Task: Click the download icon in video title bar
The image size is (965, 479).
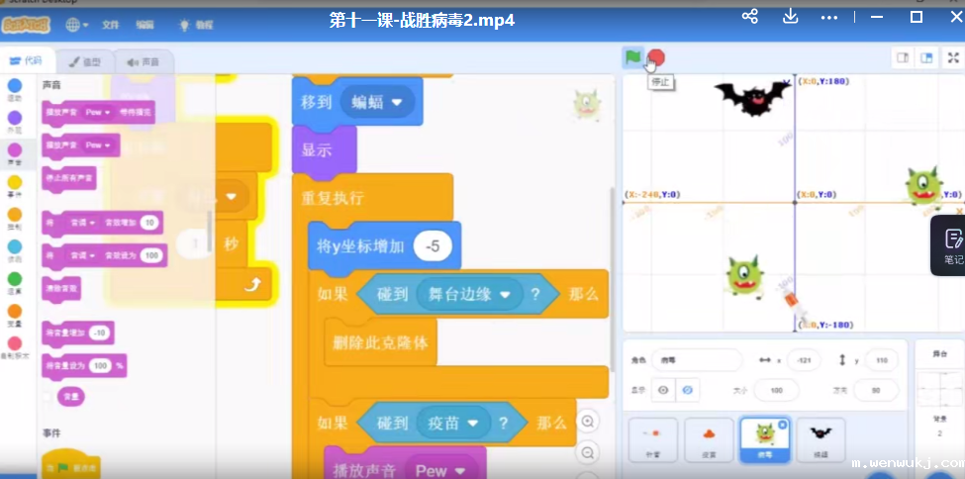Action: click(790, 17)
